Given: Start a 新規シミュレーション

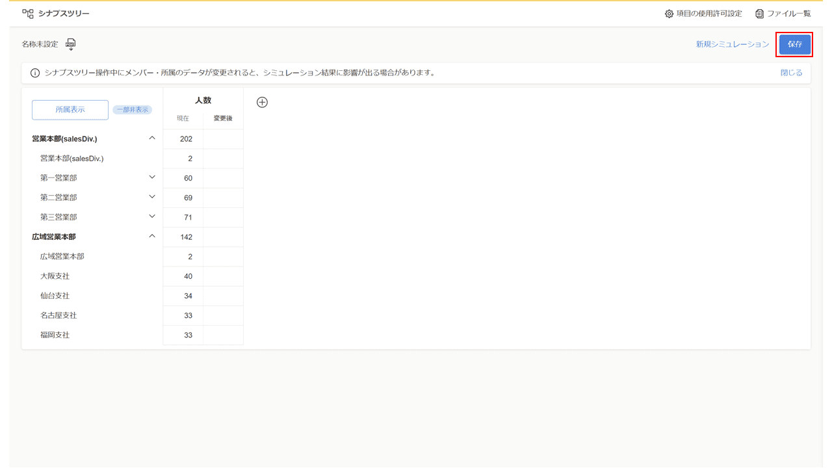Looking at the screenshot, I should (732, 44).
